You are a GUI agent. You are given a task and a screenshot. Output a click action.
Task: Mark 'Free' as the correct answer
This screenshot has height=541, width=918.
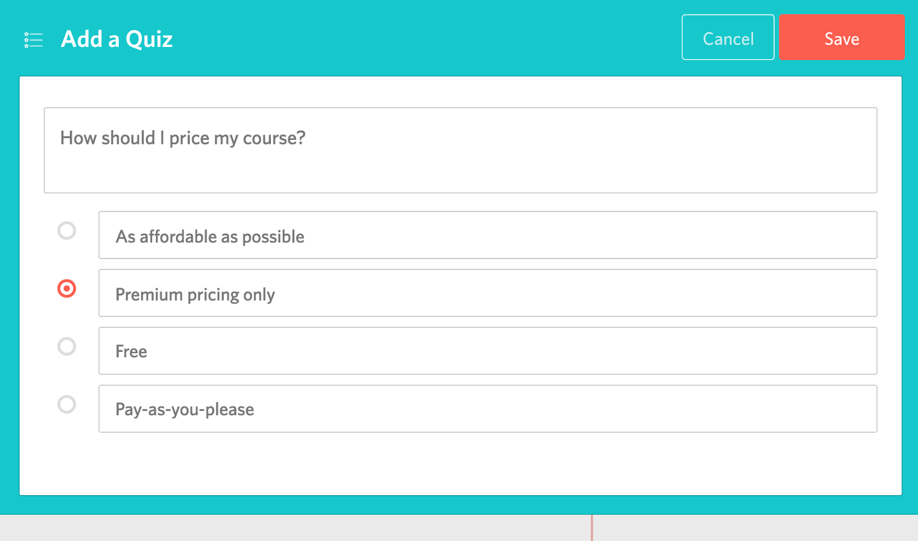[67, 346]
